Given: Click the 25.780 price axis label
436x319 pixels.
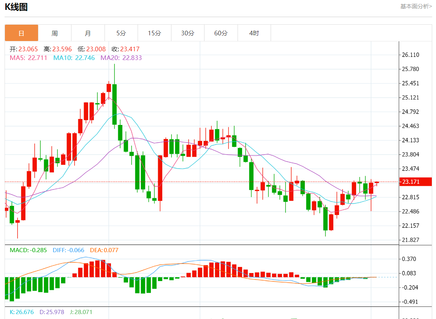Looking at the screenshot, I should [x=411, y=69].
